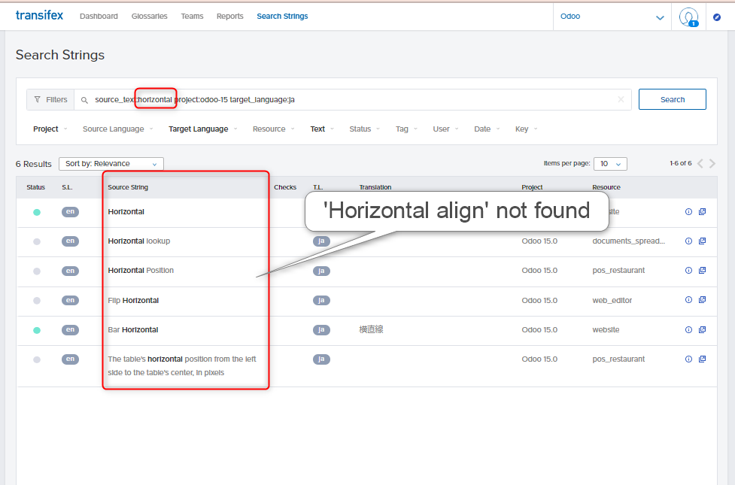The width and height of the screenshot is (735, 485).
Task: Click the 'Flip Horizontal' source string
Action: pos(134,300)
